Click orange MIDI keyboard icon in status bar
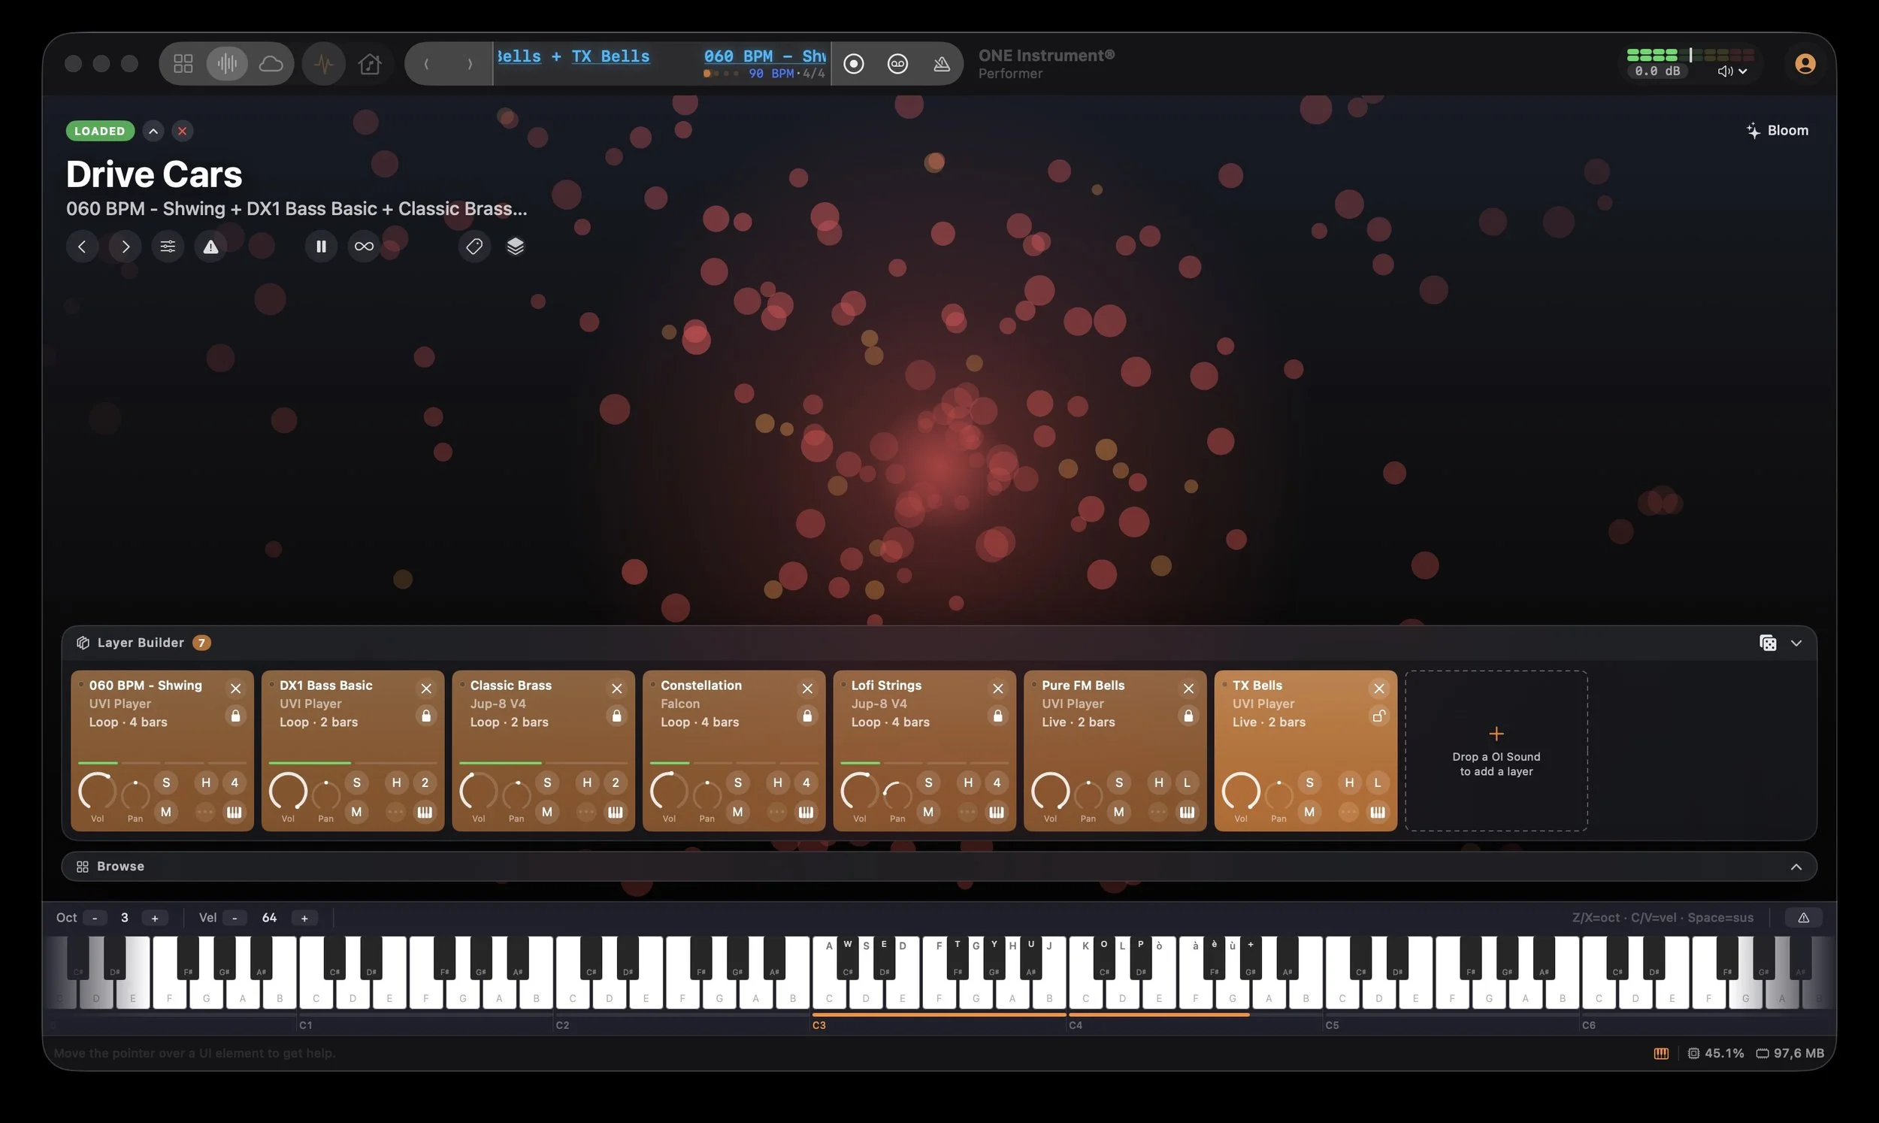 pos(1661,1053)
